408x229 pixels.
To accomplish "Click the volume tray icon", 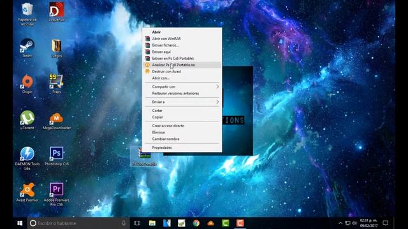I will coord(354,223).
